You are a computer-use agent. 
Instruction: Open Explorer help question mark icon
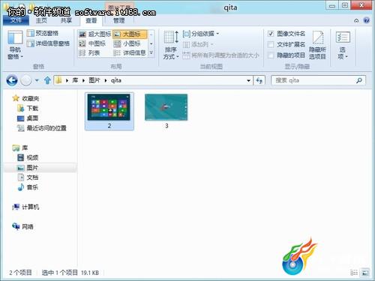[x=367, y=20]
